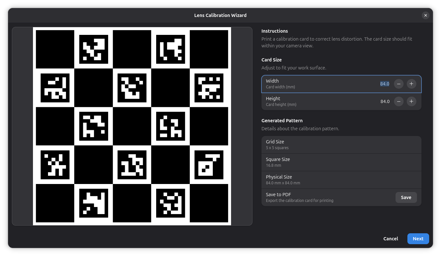Select the Grid Size row
This screenshot has width=441, height=256.
pyautogui.click(x=341, y=145)
